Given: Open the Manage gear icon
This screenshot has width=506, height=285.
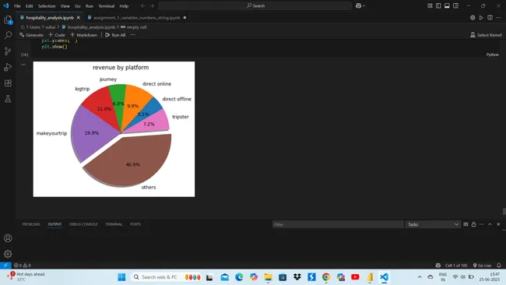Looking at the screenshot, I should click(8, 254).
